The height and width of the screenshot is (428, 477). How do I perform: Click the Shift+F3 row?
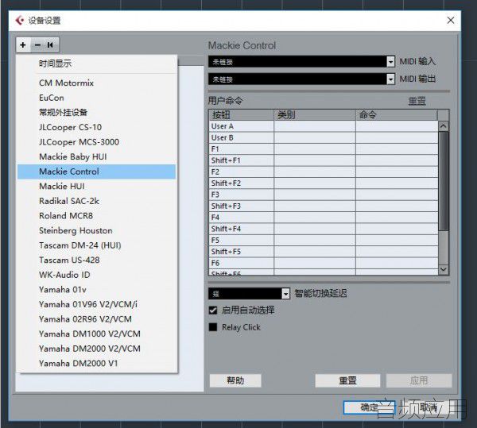(324, 206)
